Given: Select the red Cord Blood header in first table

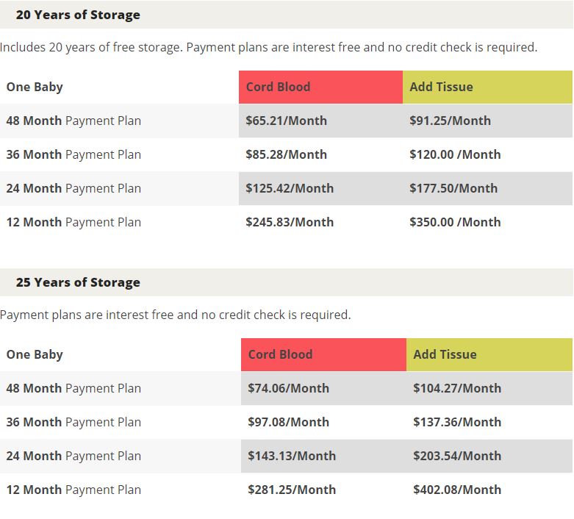Looking at the screenshot, I should pyautogui.click(x=320, y=87).
